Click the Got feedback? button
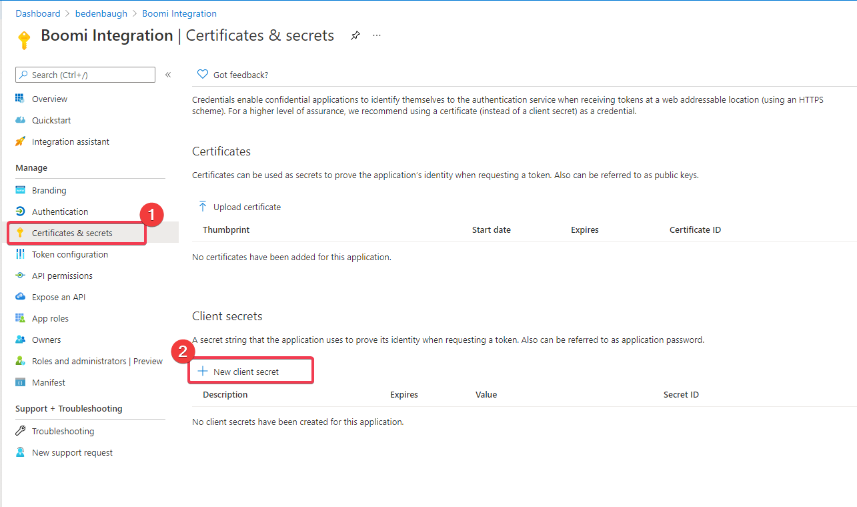857x507 pixels. coord(233,75)
